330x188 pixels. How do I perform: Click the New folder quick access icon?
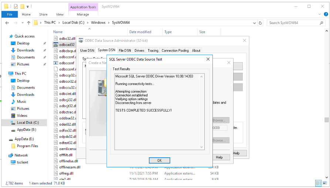coord(22,7)
